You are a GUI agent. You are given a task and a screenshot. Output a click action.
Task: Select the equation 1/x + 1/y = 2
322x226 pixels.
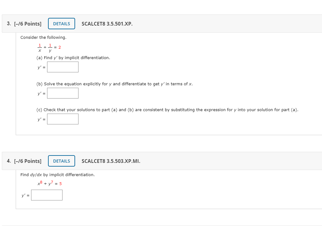point(48,47)
